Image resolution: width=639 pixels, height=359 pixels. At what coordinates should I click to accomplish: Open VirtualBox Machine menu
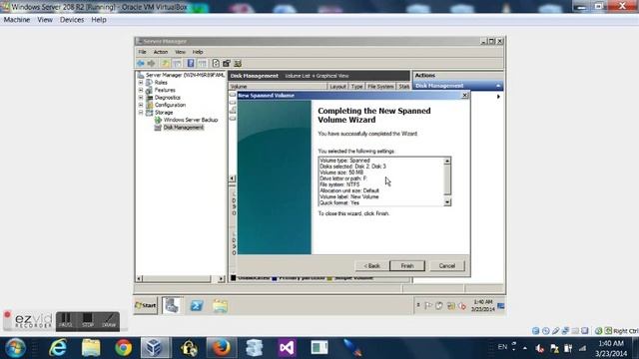pyautogui.click(x=17, y=20)
